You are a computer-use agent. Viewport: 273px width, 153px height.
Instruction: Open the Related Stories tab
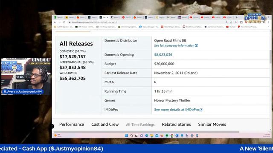176,125
